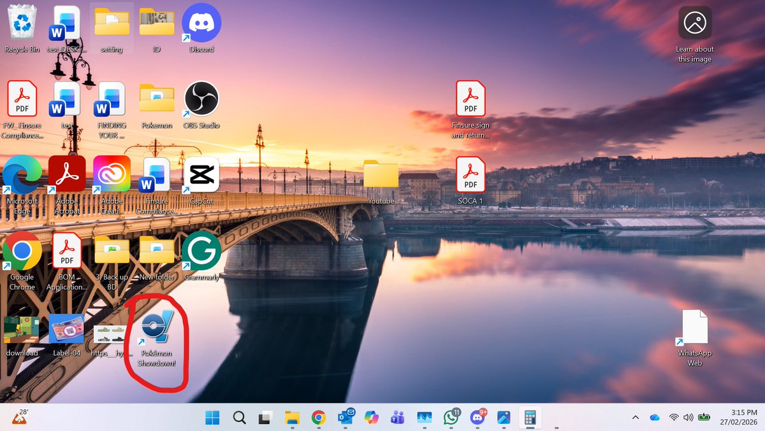Select the Grammarly shortcut icon
The width and height of the screenshot is (765, 431).
[x=201, y=257]
